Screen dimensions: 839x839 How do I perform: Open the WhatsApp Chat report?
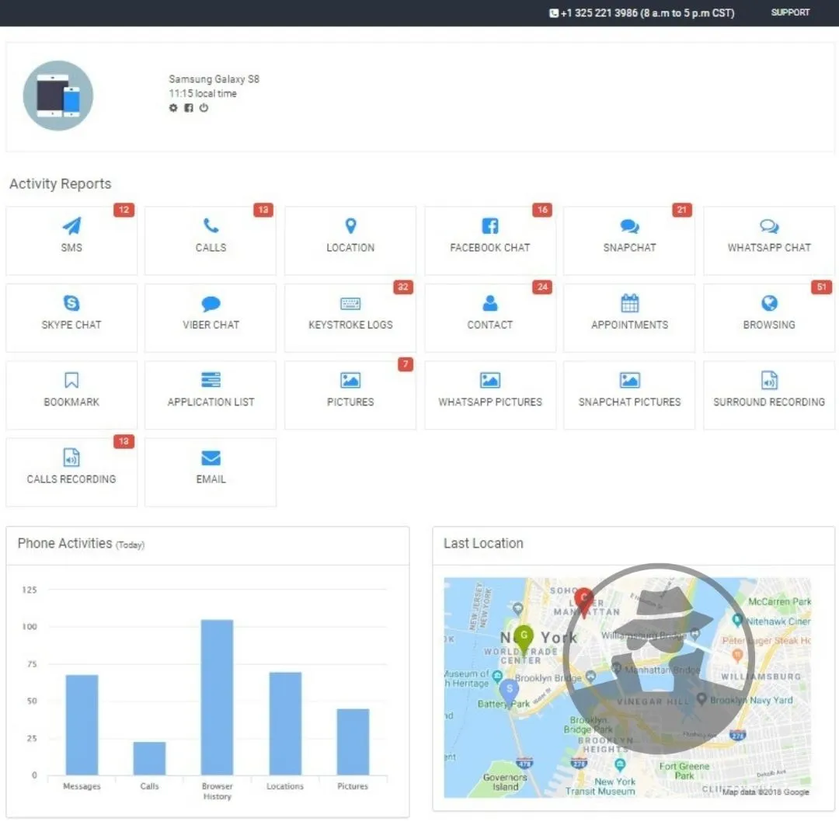click(x=769, y=241)
